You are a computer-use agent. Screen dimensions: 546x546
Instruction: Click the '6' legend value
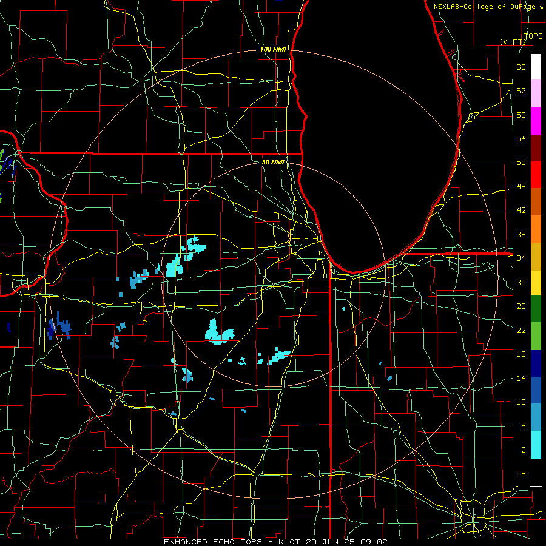(523, 426)
